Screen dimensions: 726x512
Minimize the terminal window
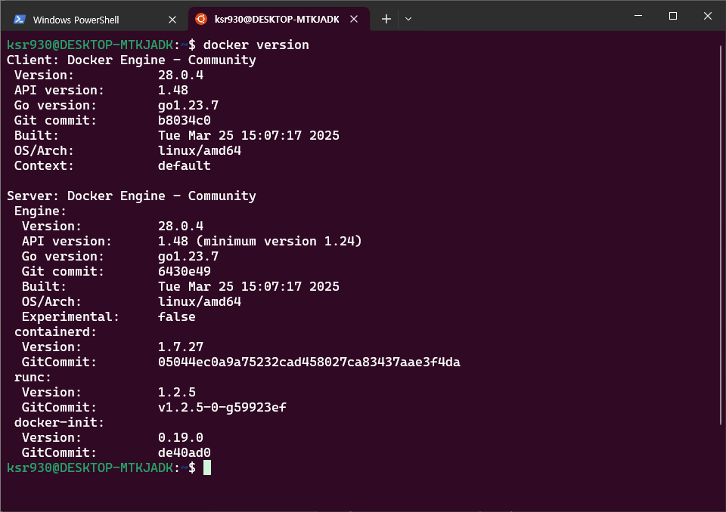pyautogui.click(x=638, y=16)
